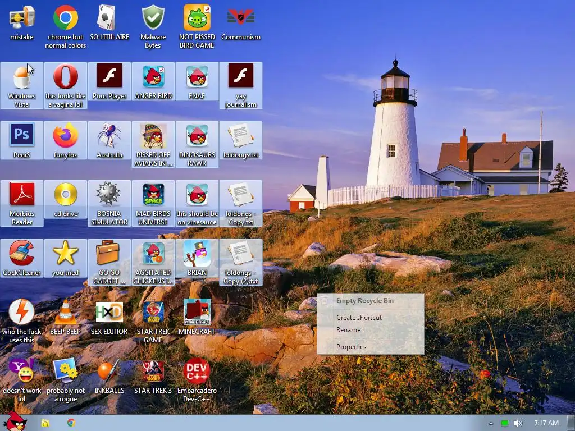
Task: Select the Embarcadero Dev-C++ icon
Action: click(x=197, y=380)
